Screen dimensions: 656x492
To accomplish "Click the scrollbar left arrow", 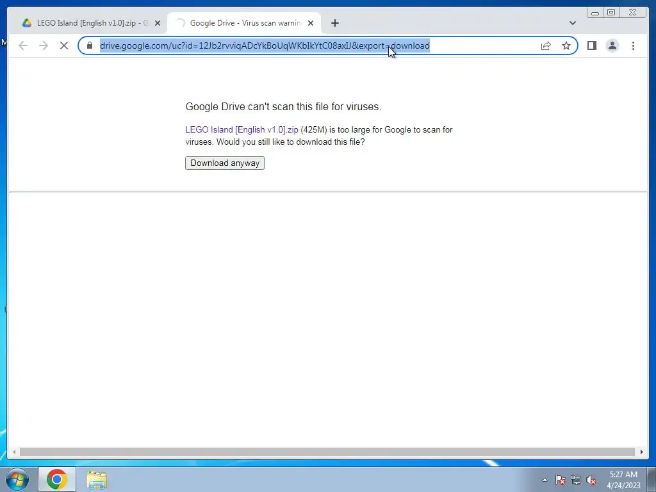I will pos(14,452).
